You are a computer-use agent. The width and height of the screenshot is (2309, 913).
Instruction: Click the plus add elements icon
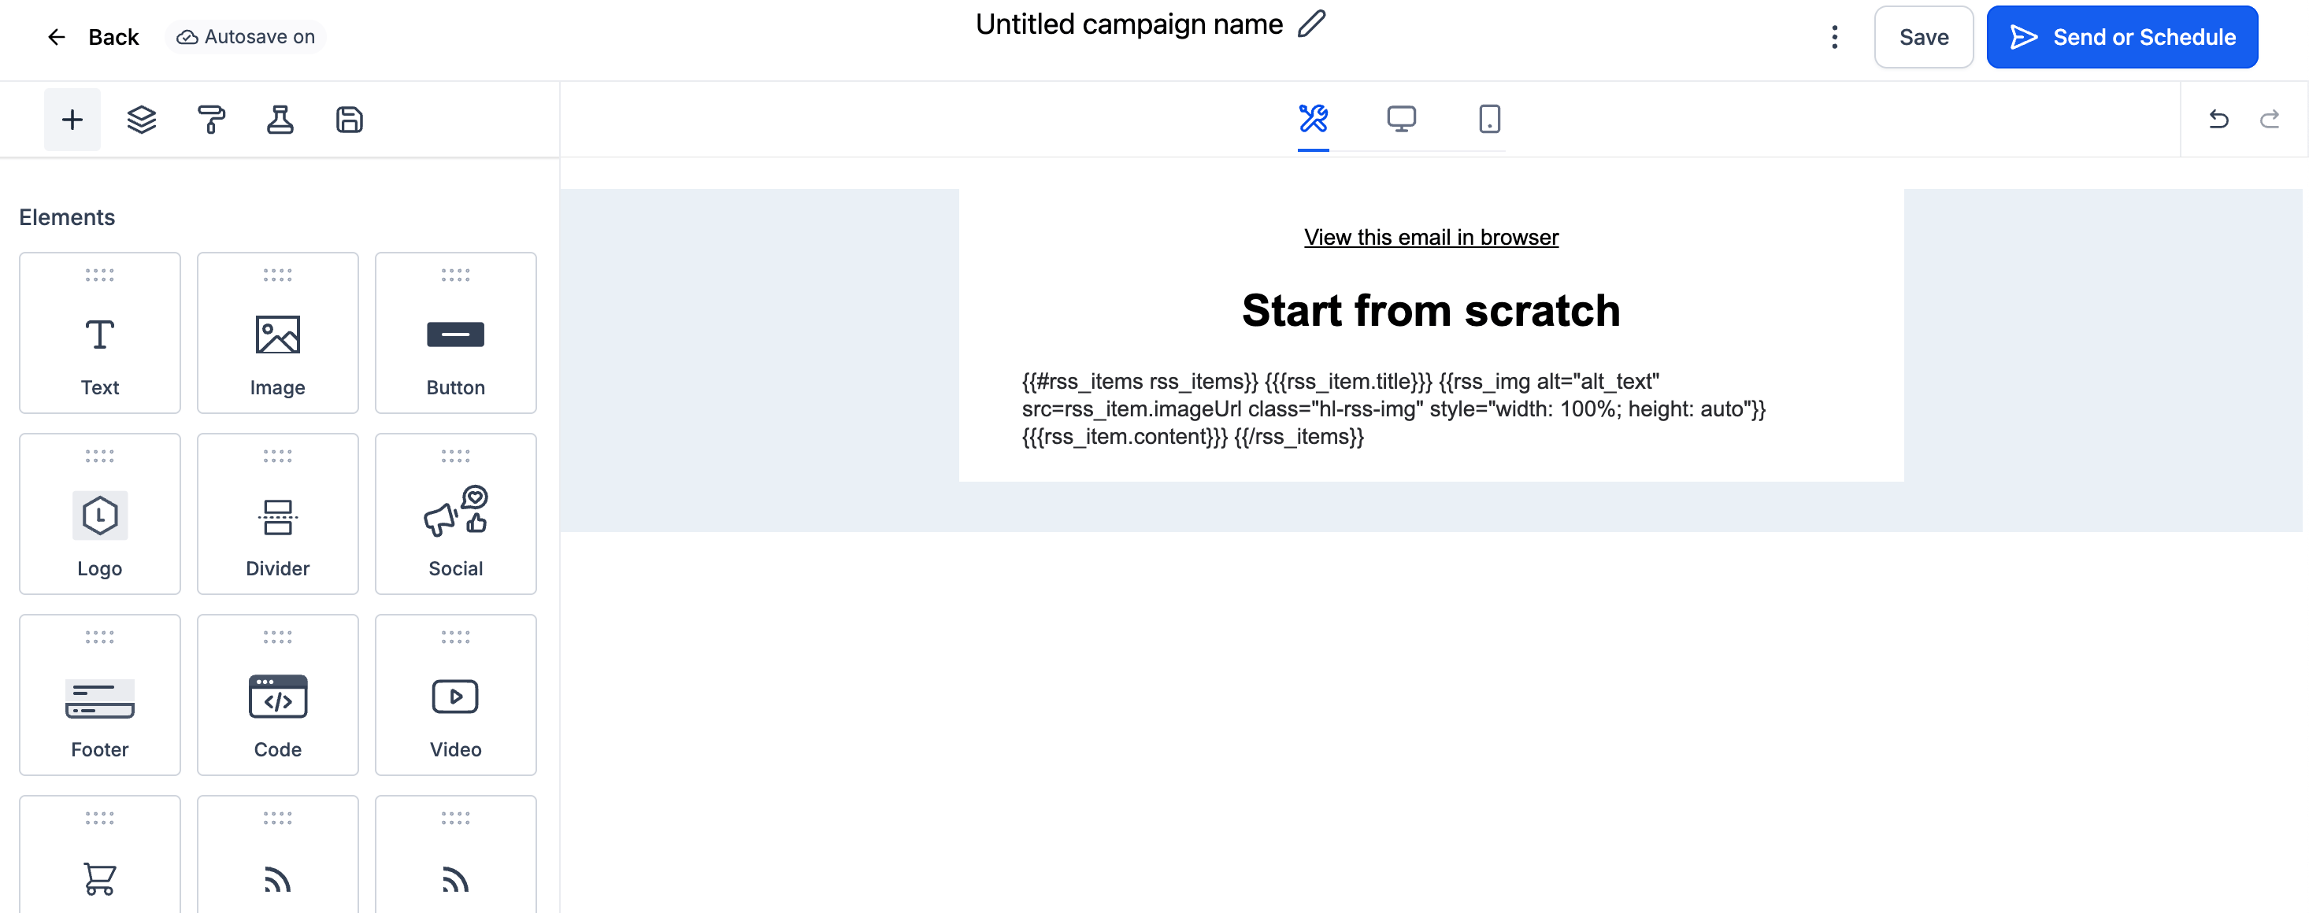pos(72,119)
